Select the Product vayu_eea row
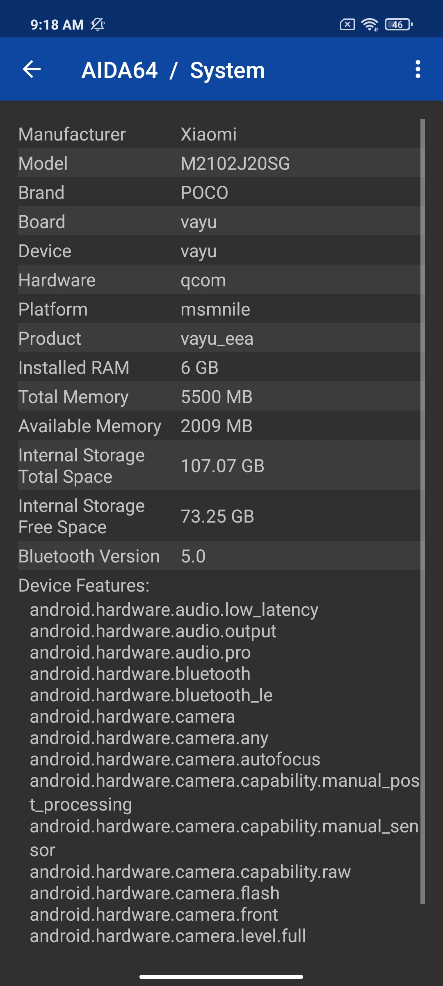The width and height of the screenshot is (443, 986). pos(219,338)
